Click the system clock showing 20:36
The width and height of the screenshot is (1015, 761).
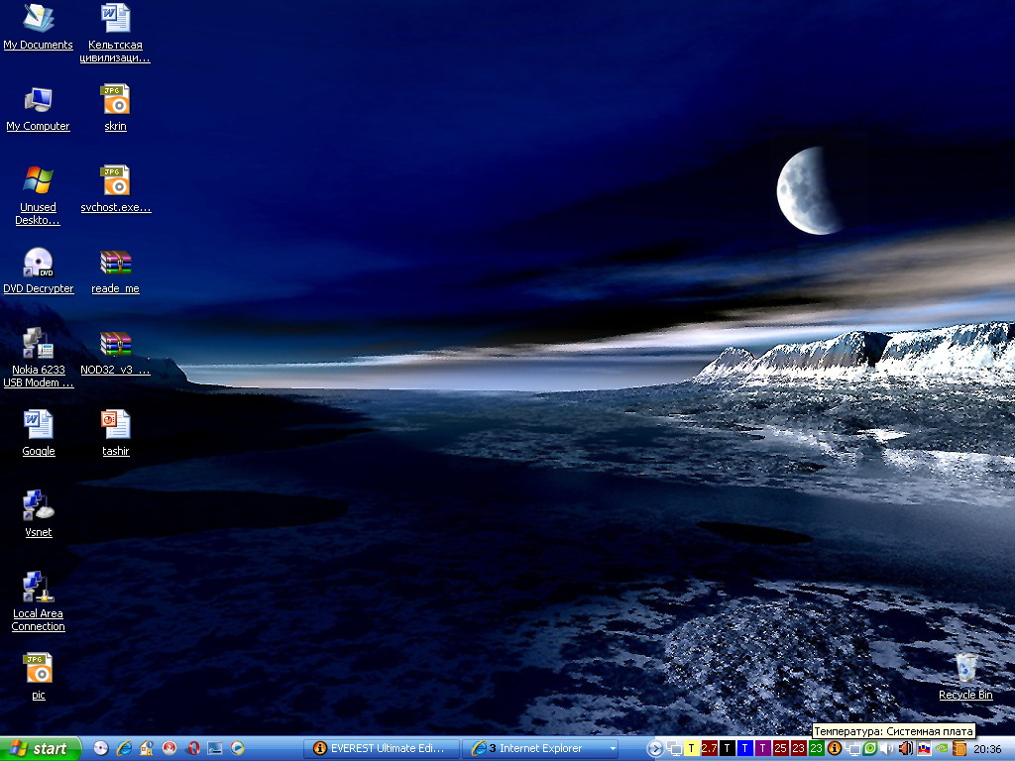[x=988, y=748]
